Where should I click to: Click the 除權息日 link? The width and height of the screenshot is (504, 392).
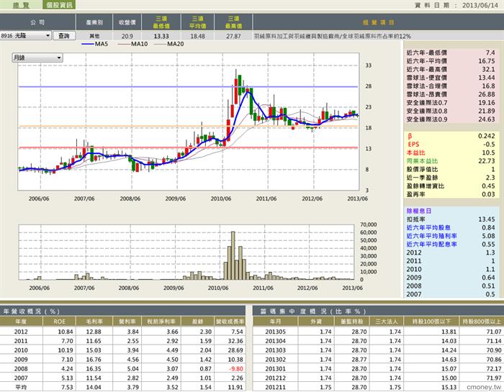(x=419, y=211)
